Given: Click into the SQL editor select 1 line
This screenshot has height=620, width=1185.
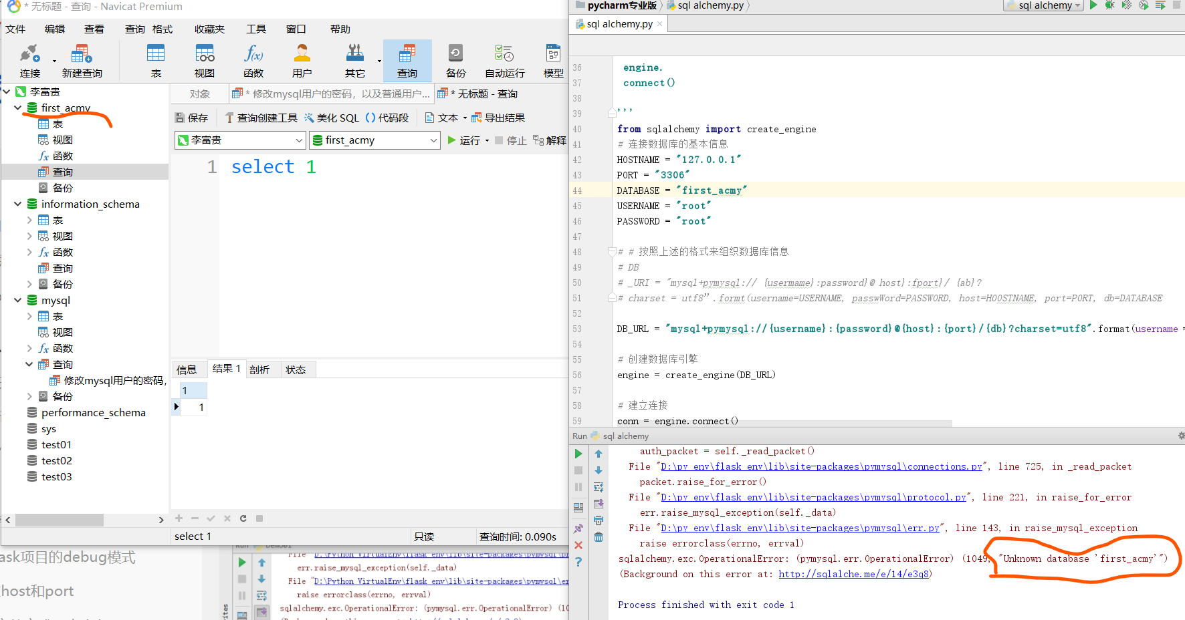Looking at the screenshot, I should [274, 166].
